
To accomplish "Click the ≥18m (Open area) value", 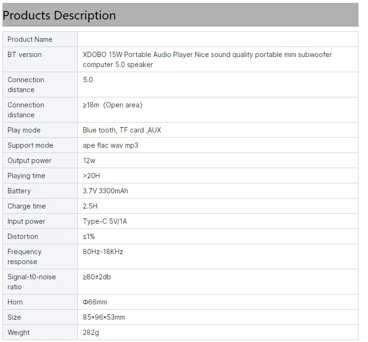I will pyautogui.click(x=113, y=105).
